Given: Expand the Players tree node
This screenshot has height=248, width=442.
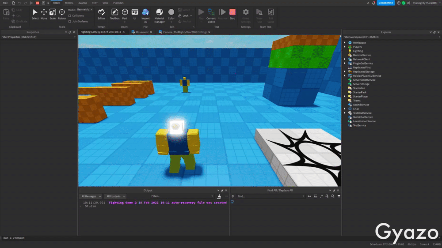Looking at the screenshot, I should point(344,47).
